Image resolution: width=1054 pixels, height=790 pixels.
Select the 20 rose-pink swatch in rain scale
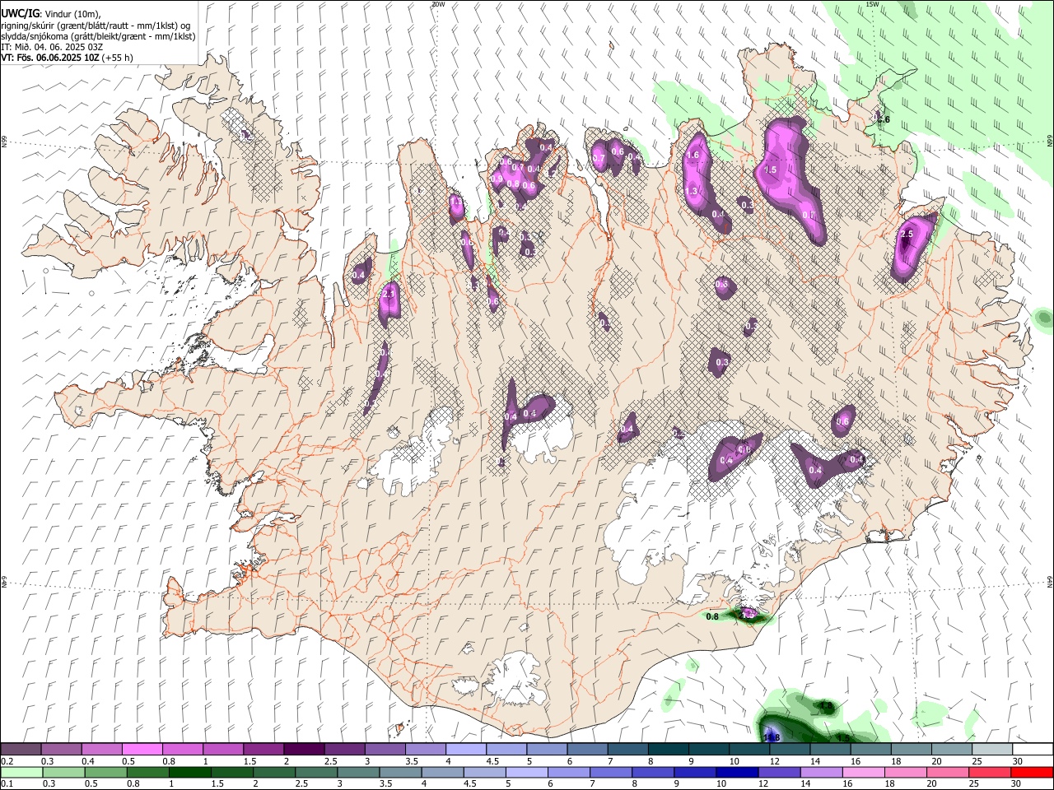tap(949, 772)
